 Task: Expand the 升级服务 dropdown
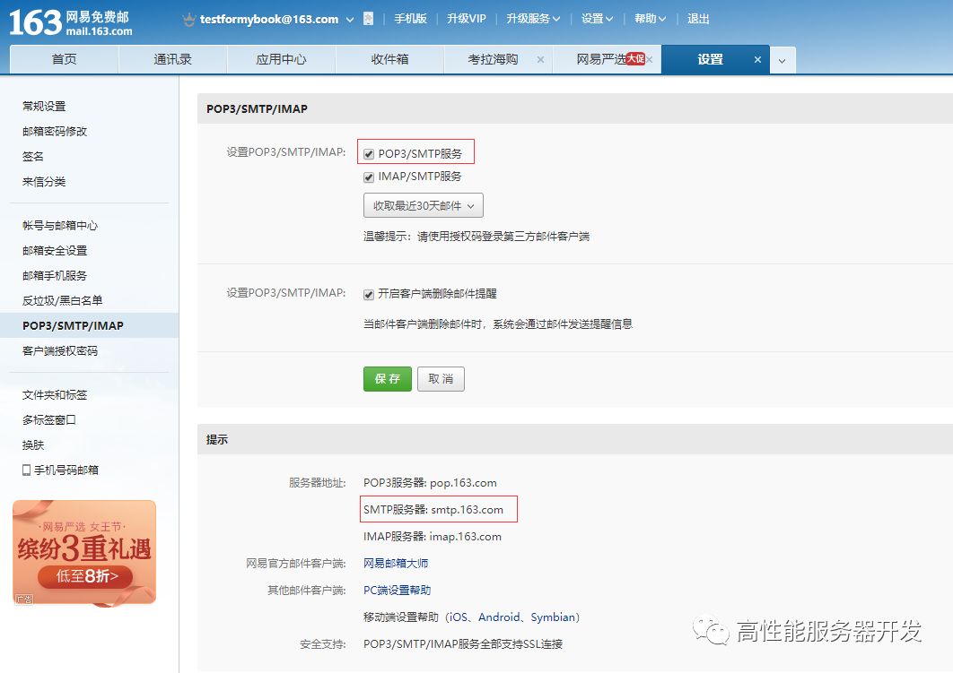click(x=533, y=19)
